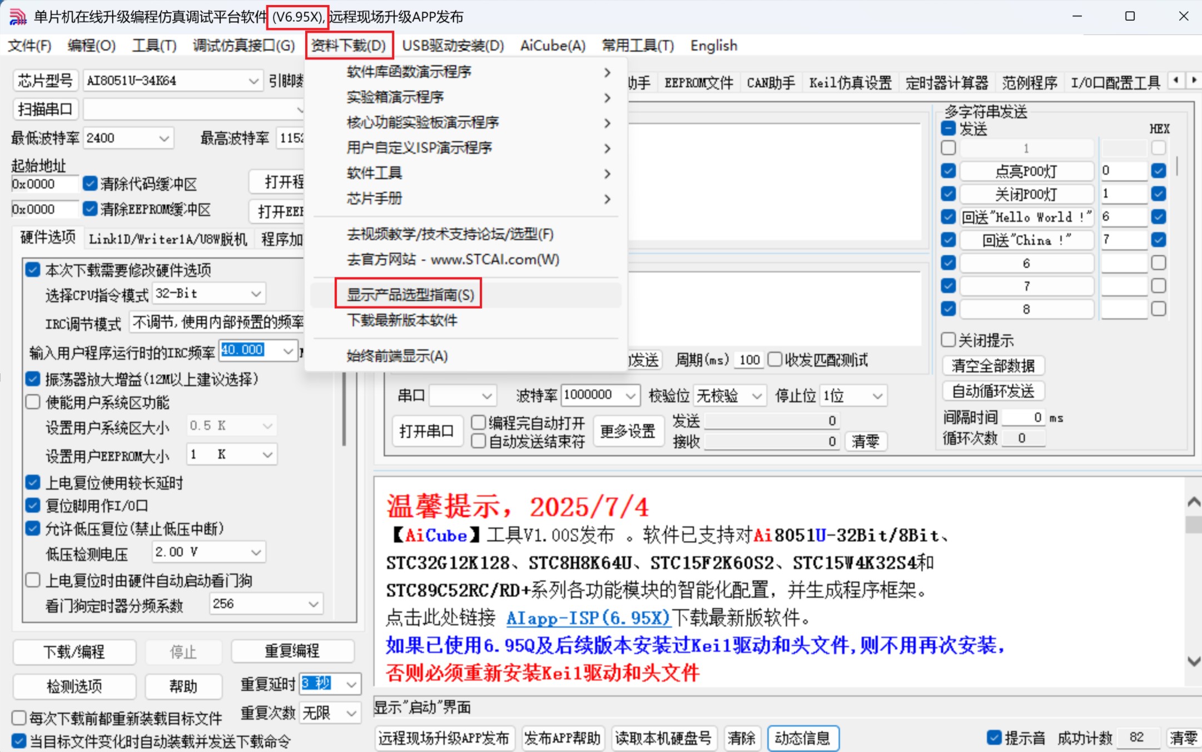Click 下载/编程 button
1202x752 pixels.
[74, 651]
